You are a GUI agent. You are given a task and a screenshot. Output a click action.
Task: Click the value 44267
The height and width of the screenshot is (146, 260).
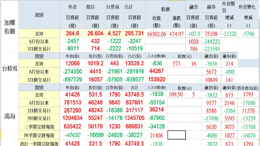point(157,71)
